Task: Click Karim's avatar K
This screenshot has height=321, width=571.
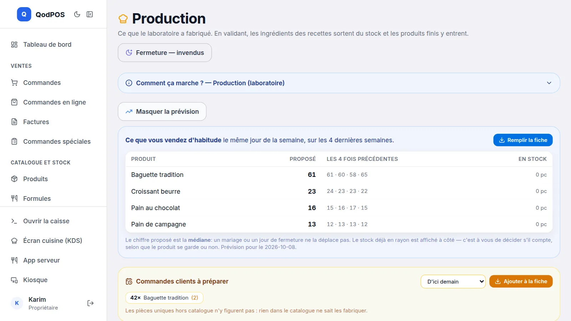Action: [x=17, y=303]
